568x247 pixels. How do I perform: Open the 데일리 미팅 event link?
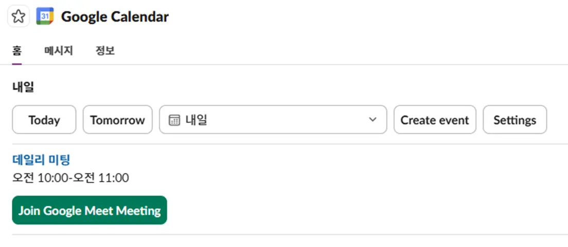click(41, 160)
